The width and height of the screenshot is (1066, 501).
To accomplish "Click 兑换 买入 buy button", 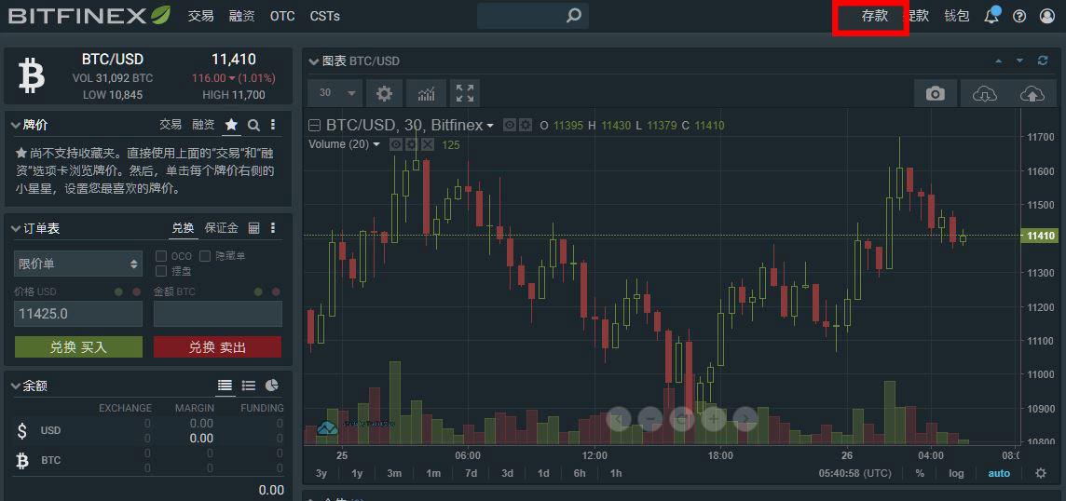I will pyautogui.click(x=79, y=346).
